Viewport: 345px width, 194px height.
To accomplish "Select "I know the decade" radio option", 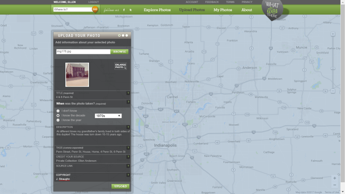I will (58, 115).
